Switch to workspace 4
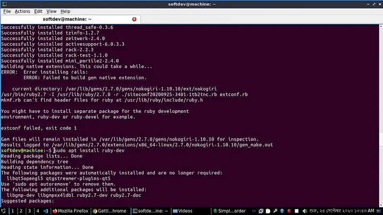 pyautogui.click(x=38, y=211)
